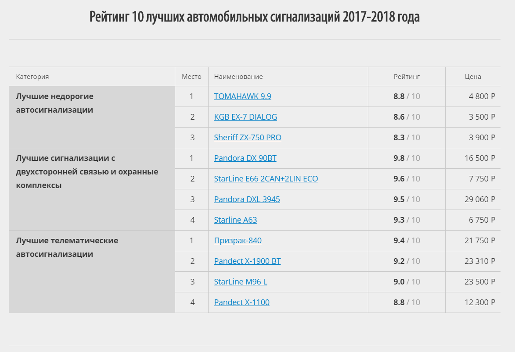Click the 9.5 / 10 rating
515x352 pixels.
click(407, 199)
